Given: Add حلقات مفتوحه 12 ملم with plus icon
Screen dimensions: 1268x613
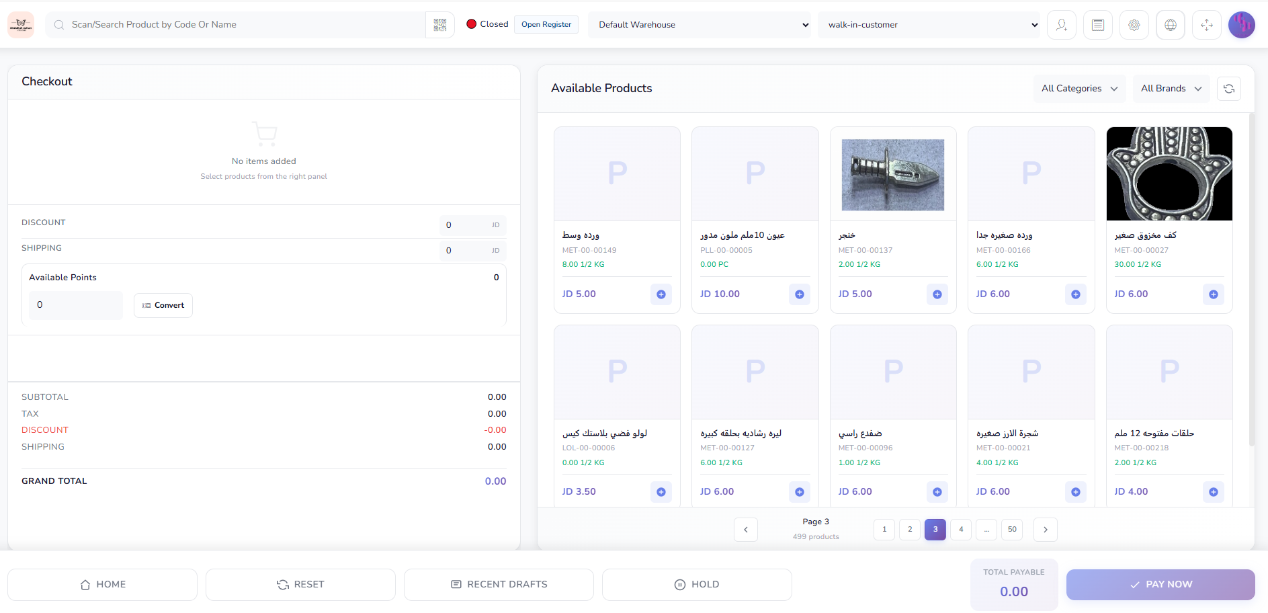Looking at the screenshot, I should (x=1213, y=492).
